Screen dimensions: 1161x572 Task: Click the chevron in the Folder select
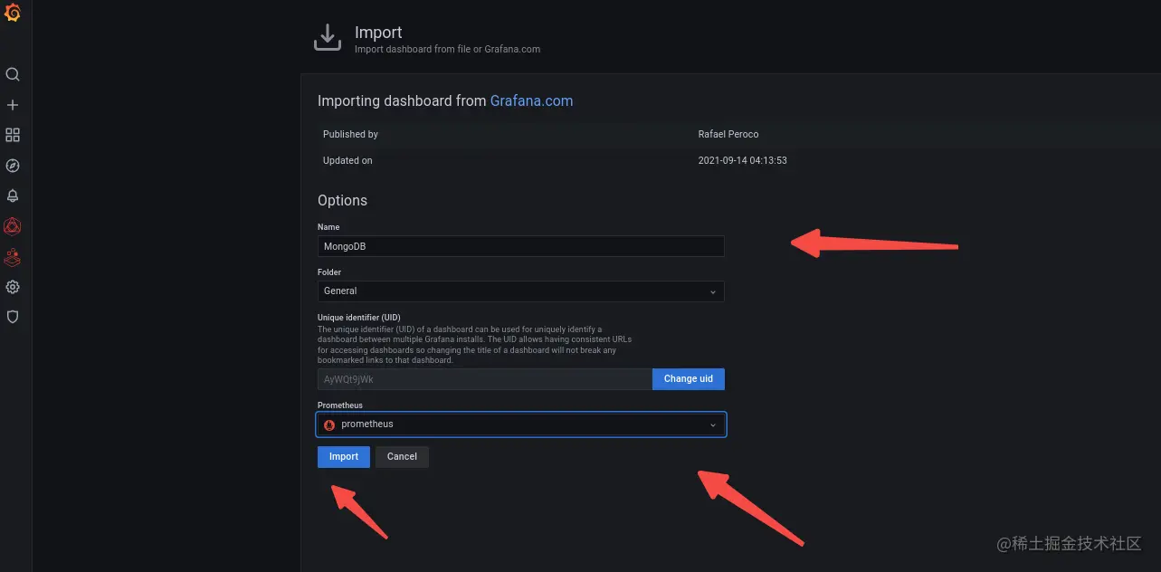coord(712,291)
